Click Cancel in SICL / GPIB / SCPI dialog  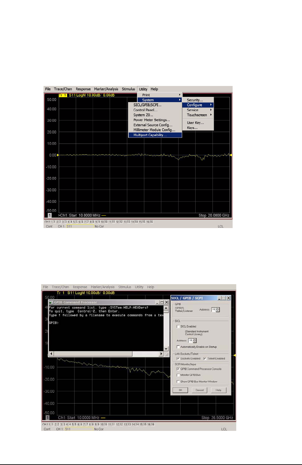click(200, 390)
